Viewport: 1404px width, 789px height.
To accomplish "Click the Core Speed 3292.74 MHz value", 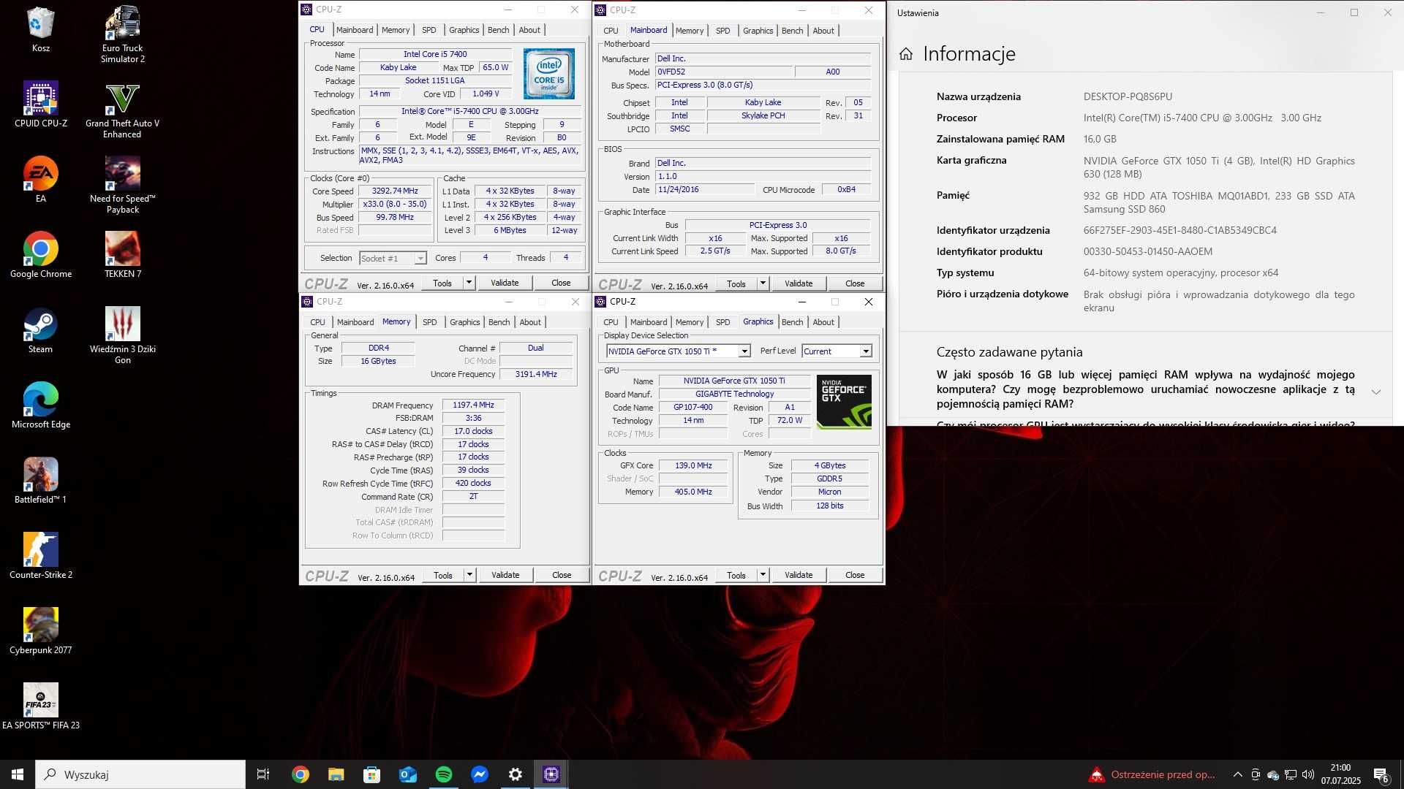I will click(x=395, y=191).
